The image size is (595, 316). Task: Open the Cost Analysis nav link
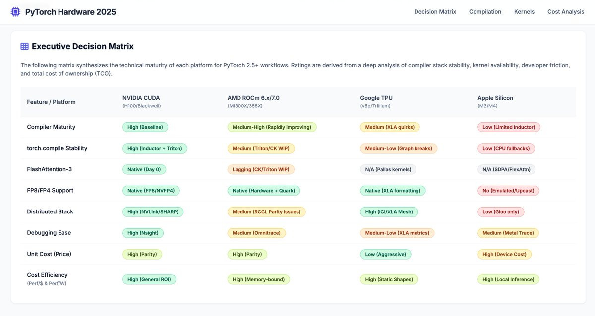point(566,12)
